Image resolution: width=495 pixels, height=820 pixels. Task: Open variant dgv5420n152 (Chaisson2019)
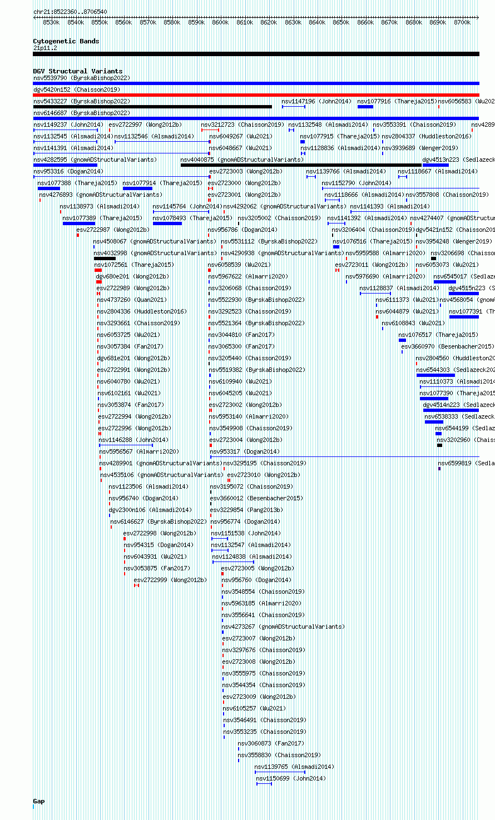tap(77, 90)
